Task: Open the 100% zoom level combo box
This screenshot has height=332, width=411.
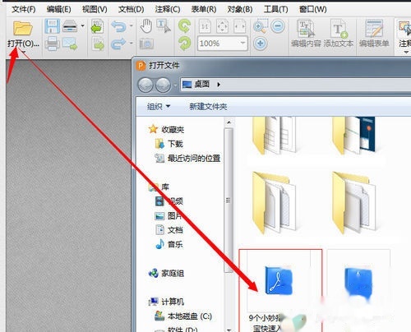Action: coord(223,44)
